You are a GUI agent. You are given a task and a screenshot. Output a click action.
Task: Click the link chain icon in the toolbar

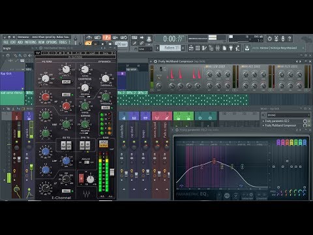tap(142, 43)
